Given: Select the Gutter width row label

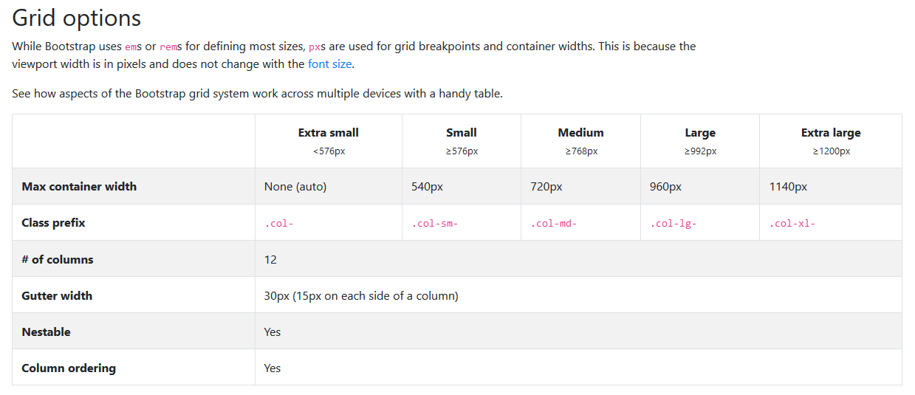Looking at the screenshot, I should (x=57, y=296).
